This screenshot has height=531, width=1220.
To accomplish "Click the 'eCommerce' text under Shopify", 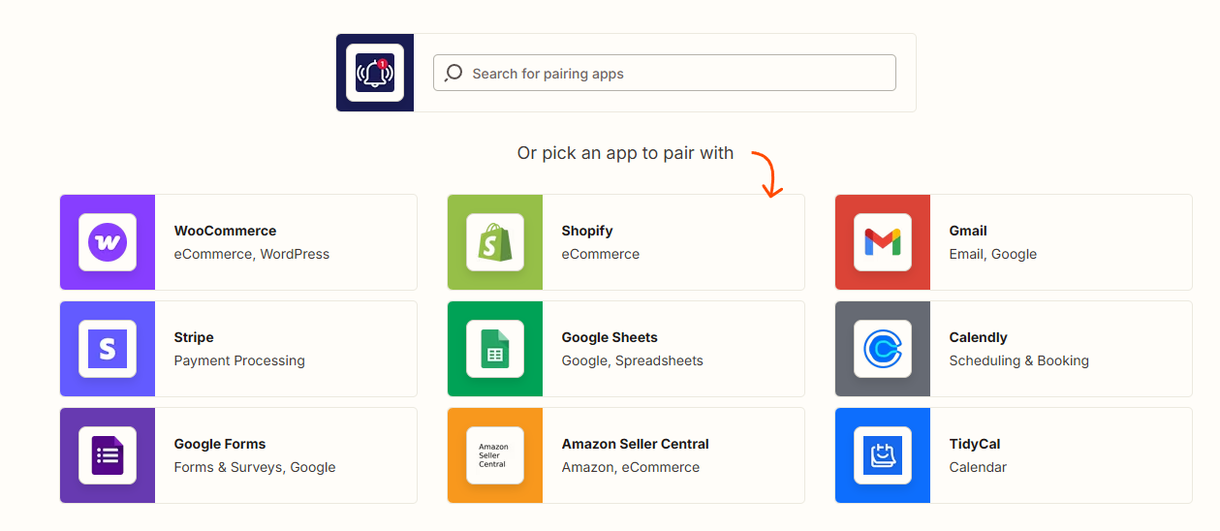I will coord(601,254).
